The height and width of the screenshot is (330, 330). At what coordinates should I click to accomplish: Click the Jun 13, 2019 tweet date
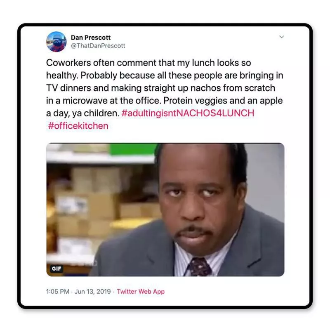[92, 292]
